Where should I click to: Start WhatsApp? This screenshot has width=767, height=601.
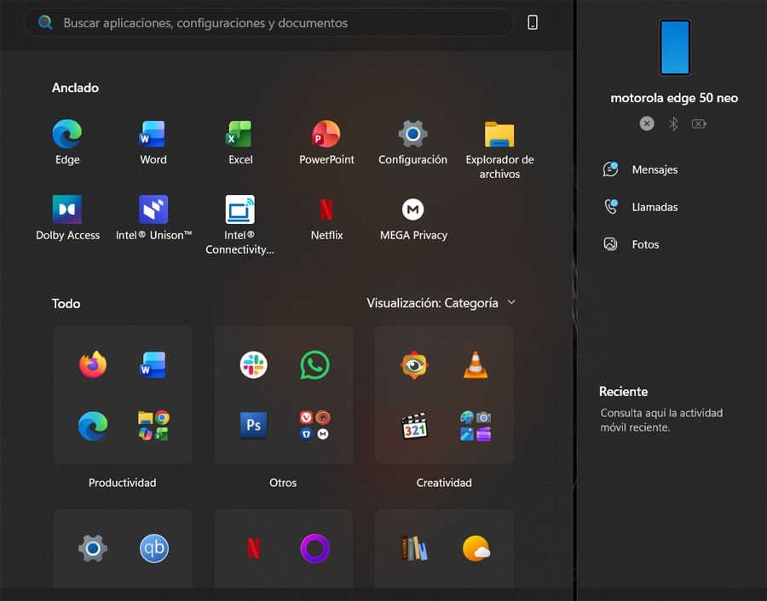(x=314, y=364)
